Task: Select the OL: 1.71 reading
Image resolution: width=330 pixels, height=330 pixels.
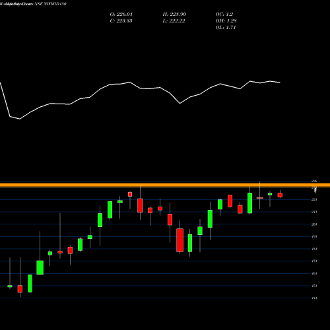Action: 226,28
